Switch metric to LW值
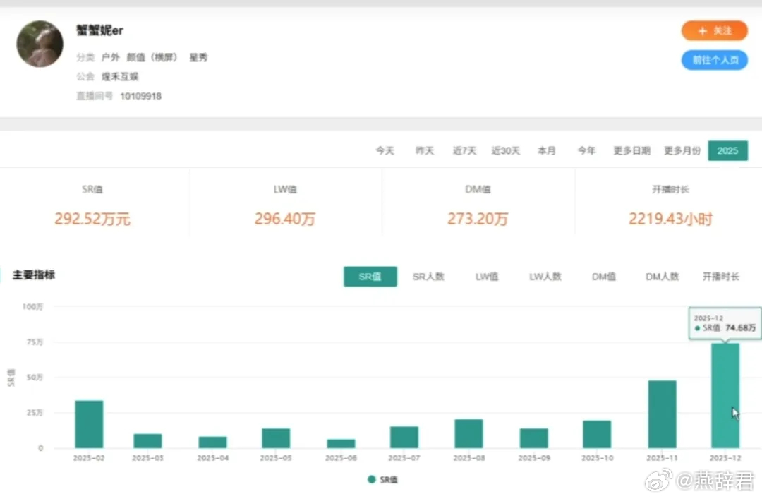The width and height of the screenshot is (762, 499). point(486,277)
